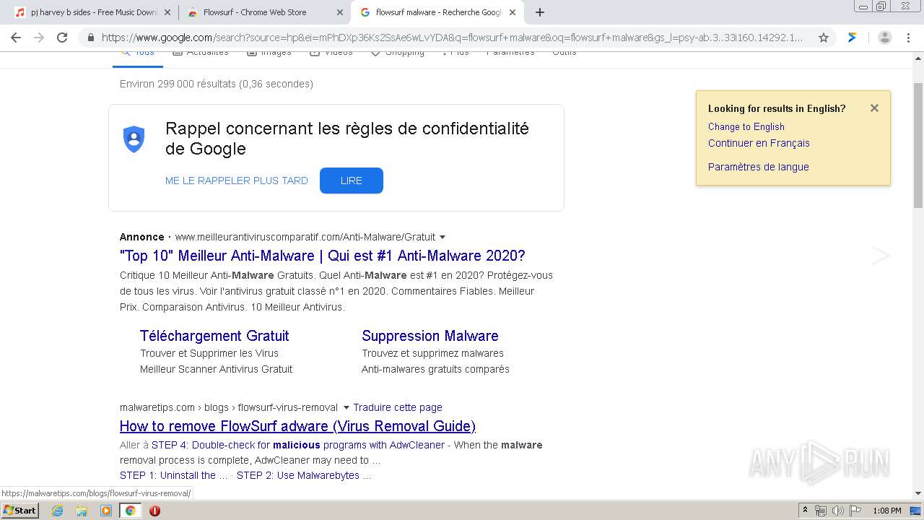Open the Top 10 Meilleur Anti-Malware ad
Screen dimensions: 924x520
click(323, 256)
